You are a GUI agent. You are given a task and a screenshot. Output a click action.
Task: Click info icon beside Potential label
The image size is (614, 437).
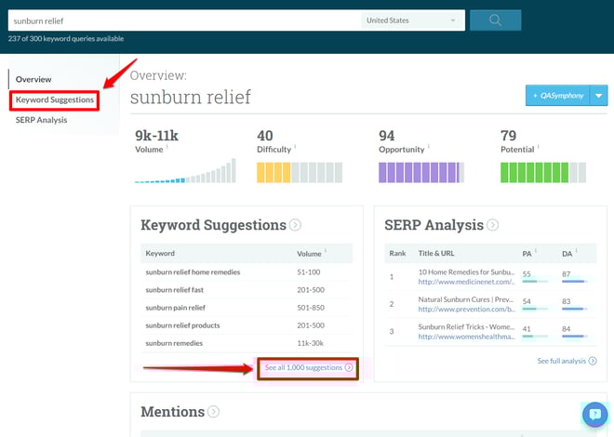(x=538, y=146)
